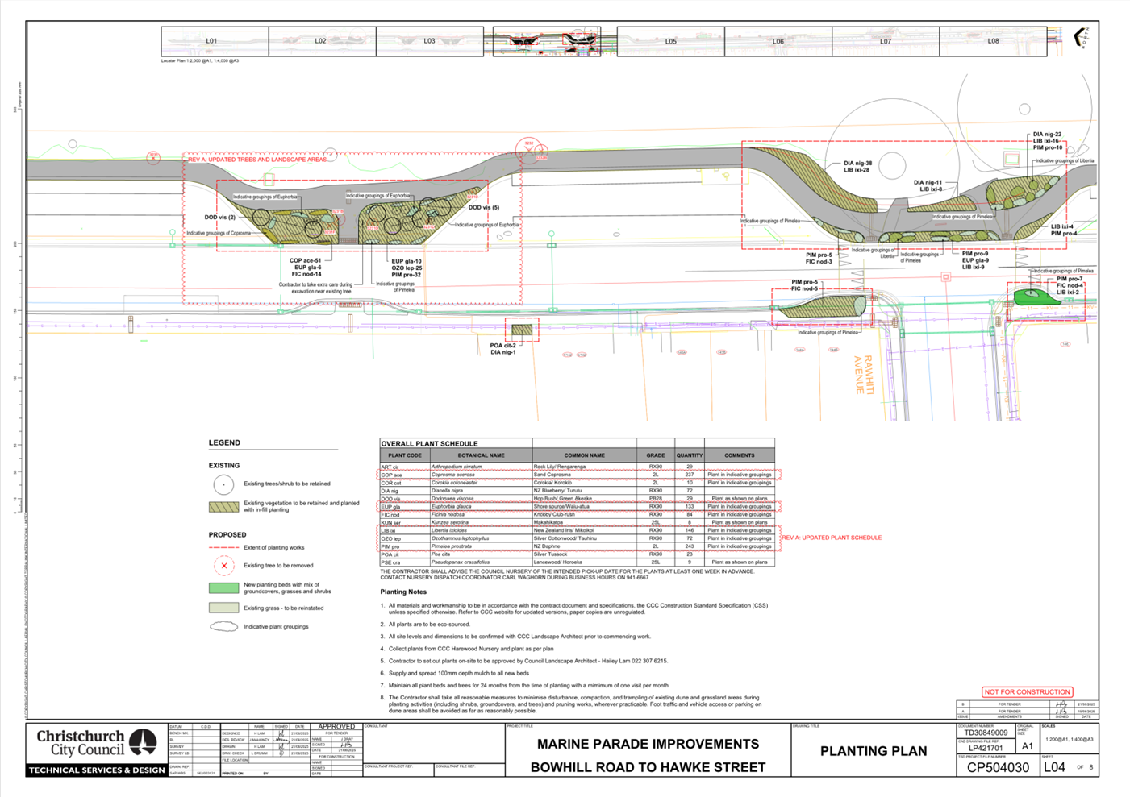Click the NOT FOR CONSTRUCTION stamp
The width and height of the screenshot is (1130, 797).
1027,691
